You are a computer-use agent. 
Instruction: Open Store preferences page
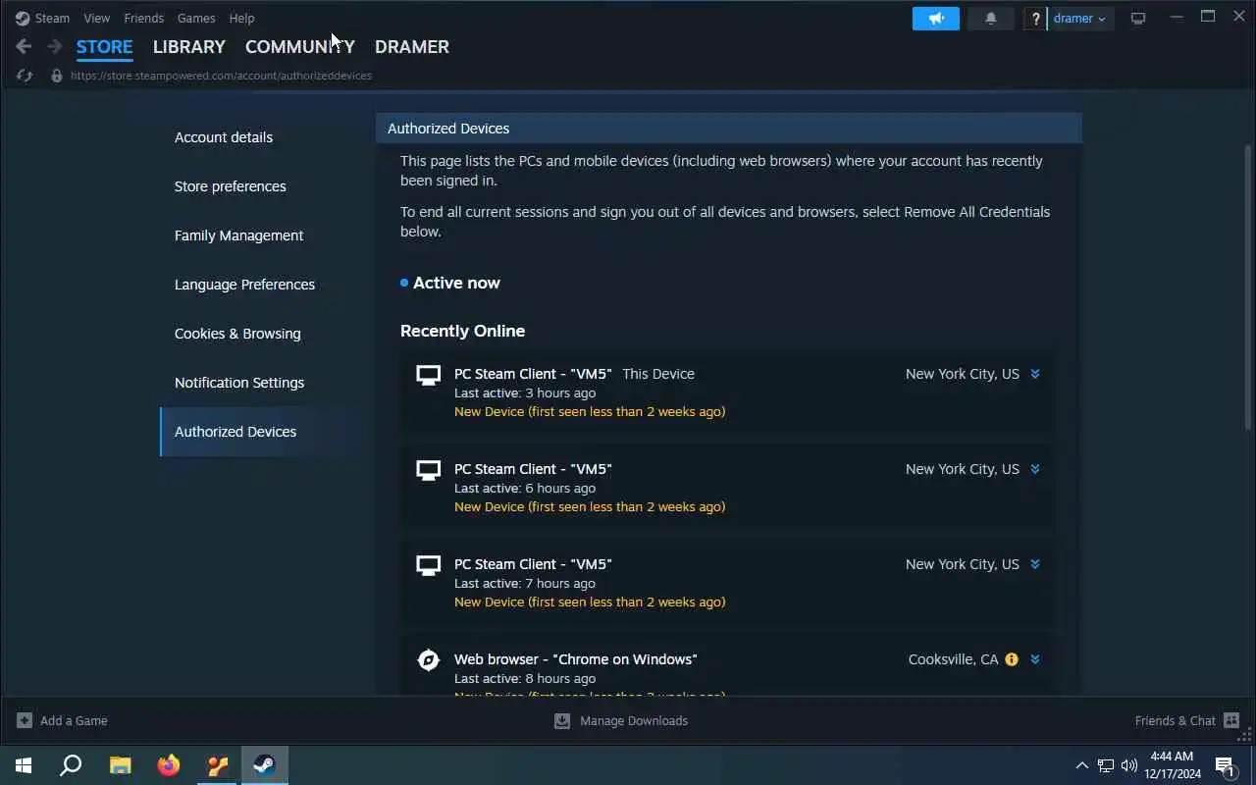[231, 186]
